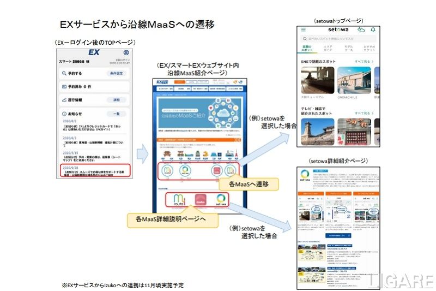Open the 大和ミュージアム photo card
The height and width of the screenshot is (291, 436).
tap(318, 80)
